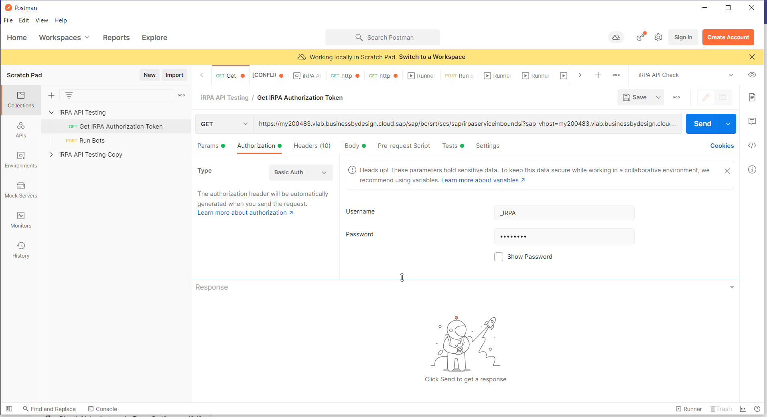Viewport: 767px width, 417px height.
Task: Open the Environments sidebar panel
Action: click(x=21, y=160)
